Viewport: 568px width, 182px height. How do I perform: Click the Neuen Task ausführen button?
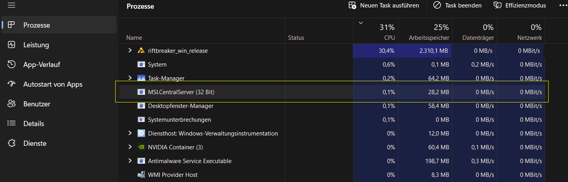384,6
